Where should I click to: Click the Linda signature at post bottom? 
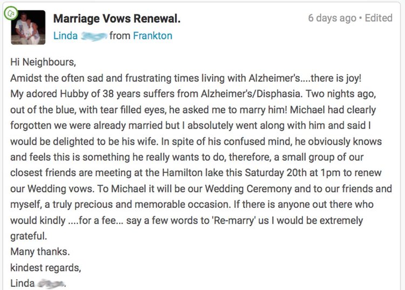tap(23, 284)
